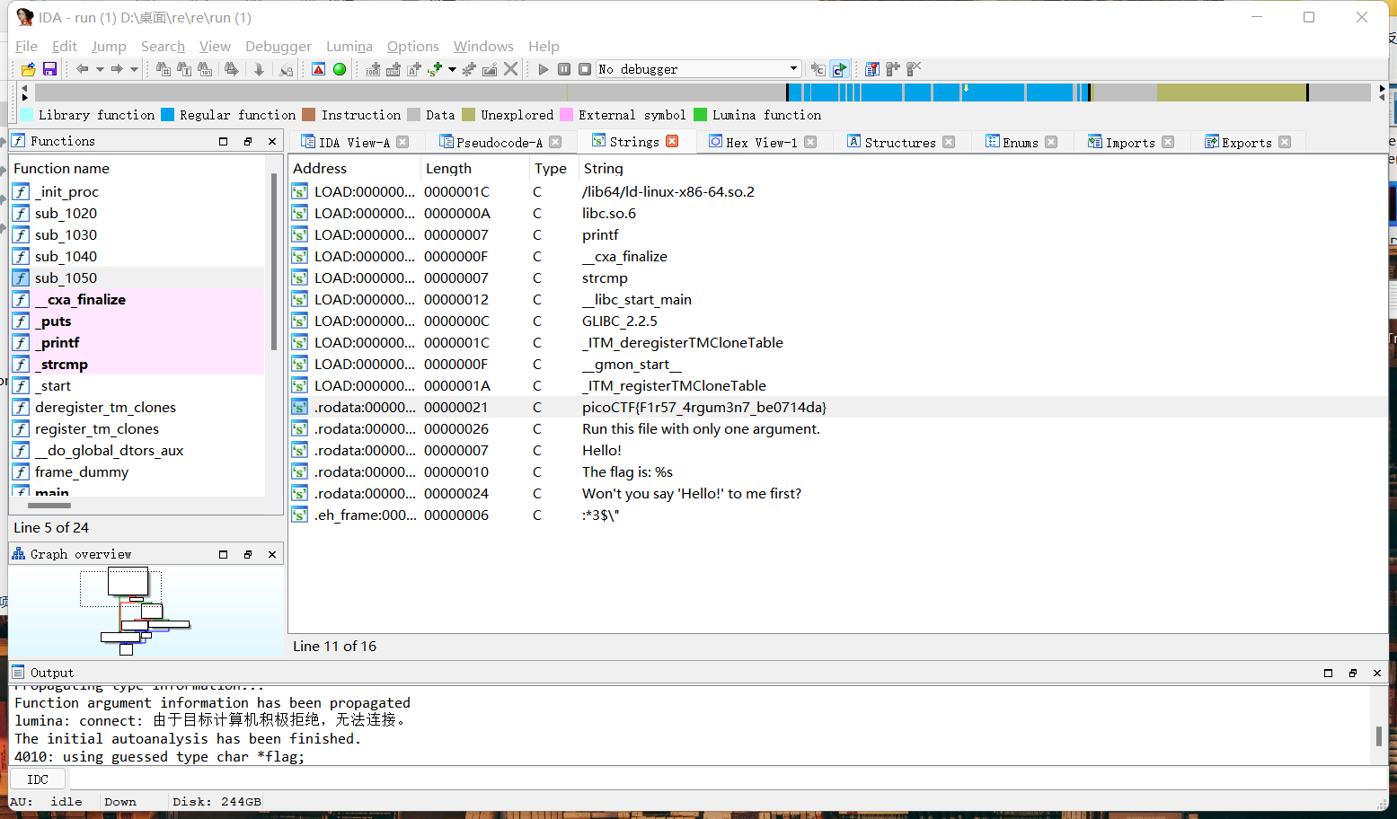The height and width of the screenshot is (819, 1397).
Task: Click the search next binoculars icon
Action: pyautogui.click(x=232, y=69)
